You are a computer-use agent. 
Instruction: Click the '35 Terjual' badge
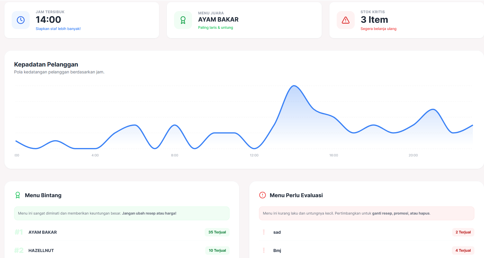pyautogui.click(x=217, y=232)
